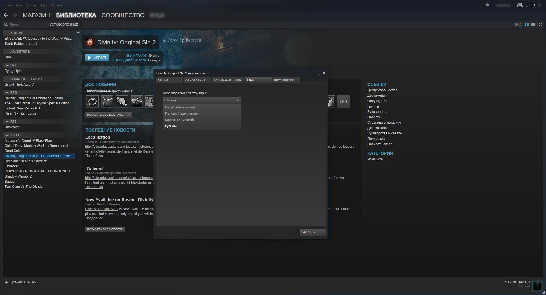Collapse the RTS category

[x=7, y=121]
